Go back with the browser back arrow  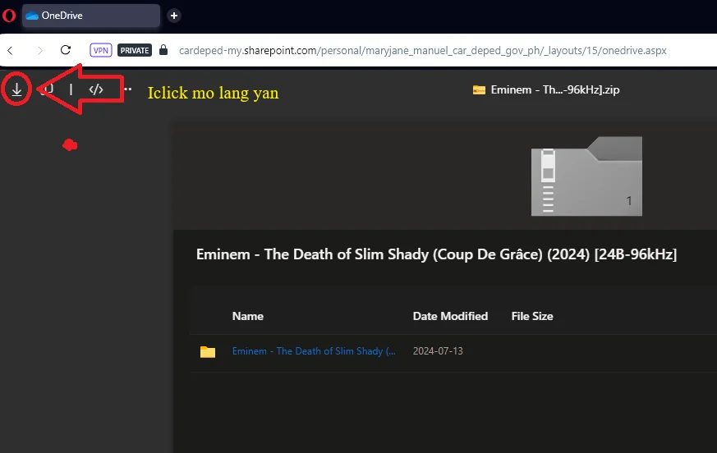10,50
